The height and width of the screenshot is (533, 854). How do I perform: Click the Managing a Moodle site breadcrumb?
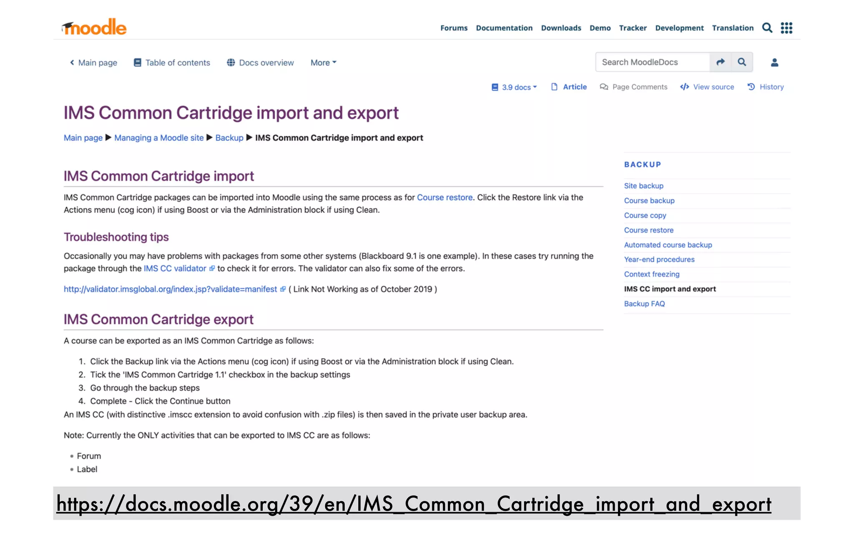159,138
